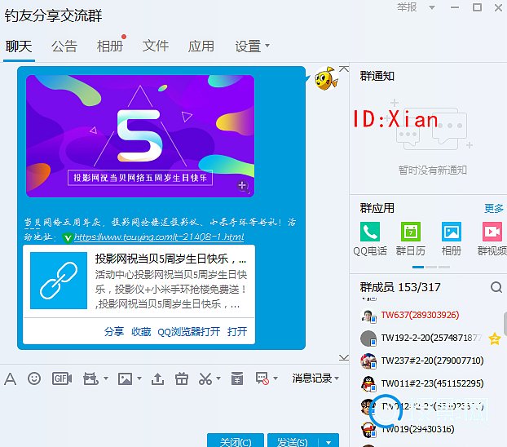Minimize the group chat window
507x447 pixels.
click(x=455, y=7)
